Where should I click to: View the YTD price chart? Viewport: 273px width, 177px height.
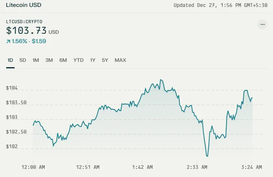[79, 60]
